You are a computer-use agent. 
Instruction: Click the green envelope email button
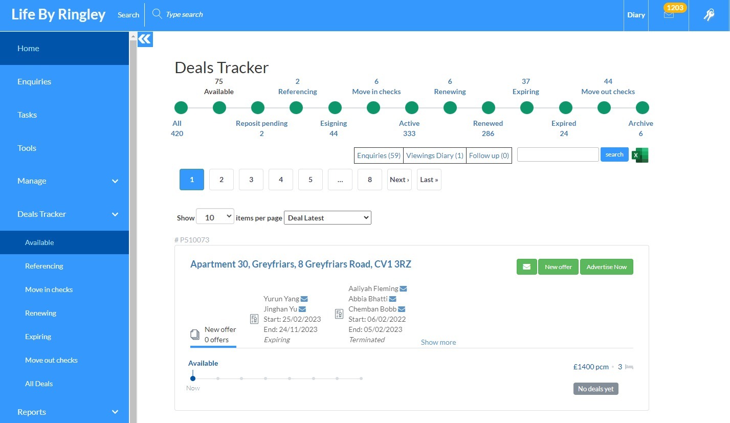point(526,267)
